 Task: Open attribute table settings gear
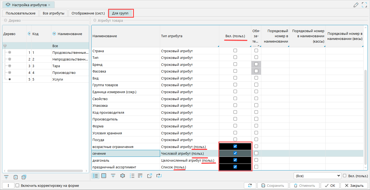pos(123,176)
